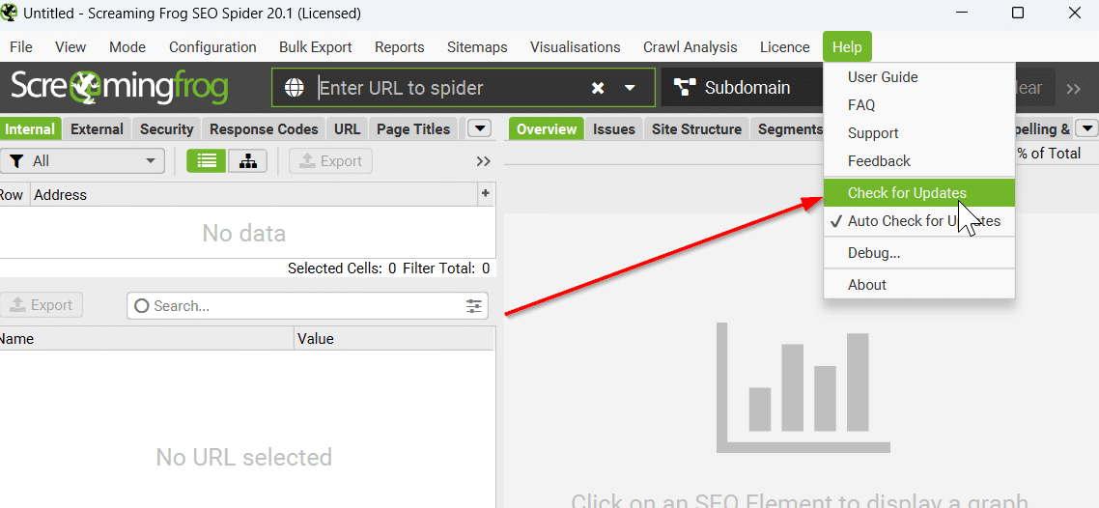Expand the top toolbar overflow chevrons
Viewport: 1099px width, 508px height.
point(1074,88)
